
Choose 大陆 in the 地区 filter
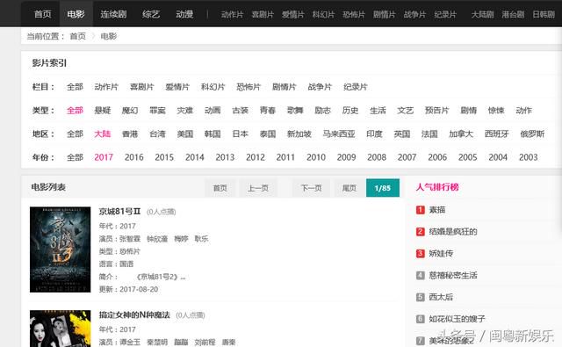[103, 134]
